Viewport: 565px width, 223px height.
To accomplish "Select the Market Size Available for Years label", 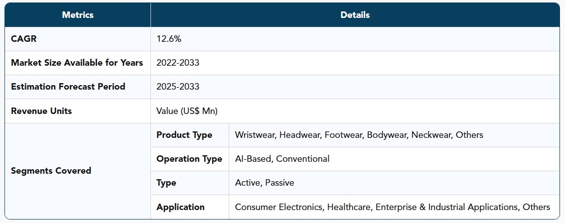I will [77, 63].
